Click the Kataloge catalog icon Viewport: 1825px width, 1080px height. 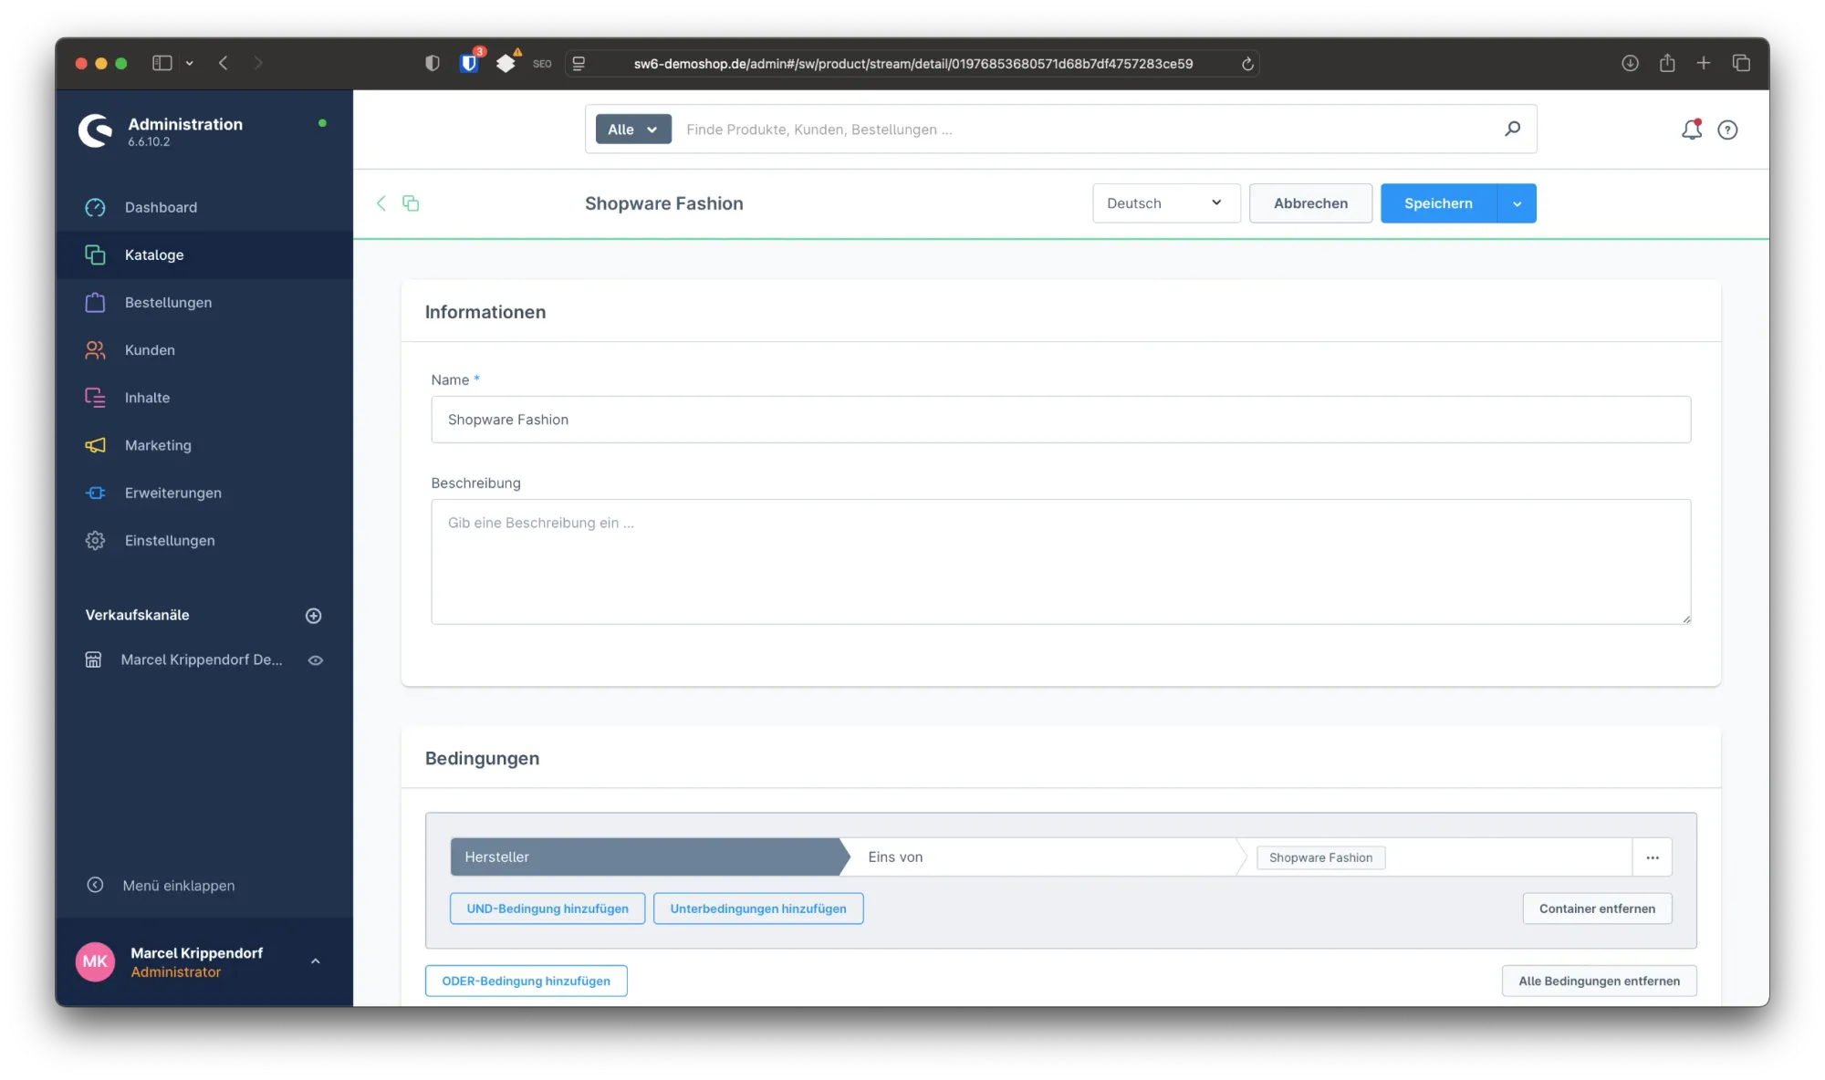[95, 254]
